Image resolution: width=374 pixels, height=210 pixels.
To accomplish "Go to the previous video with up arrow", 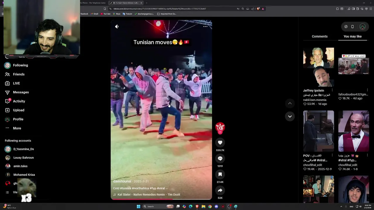I will [x=290, y=103].
